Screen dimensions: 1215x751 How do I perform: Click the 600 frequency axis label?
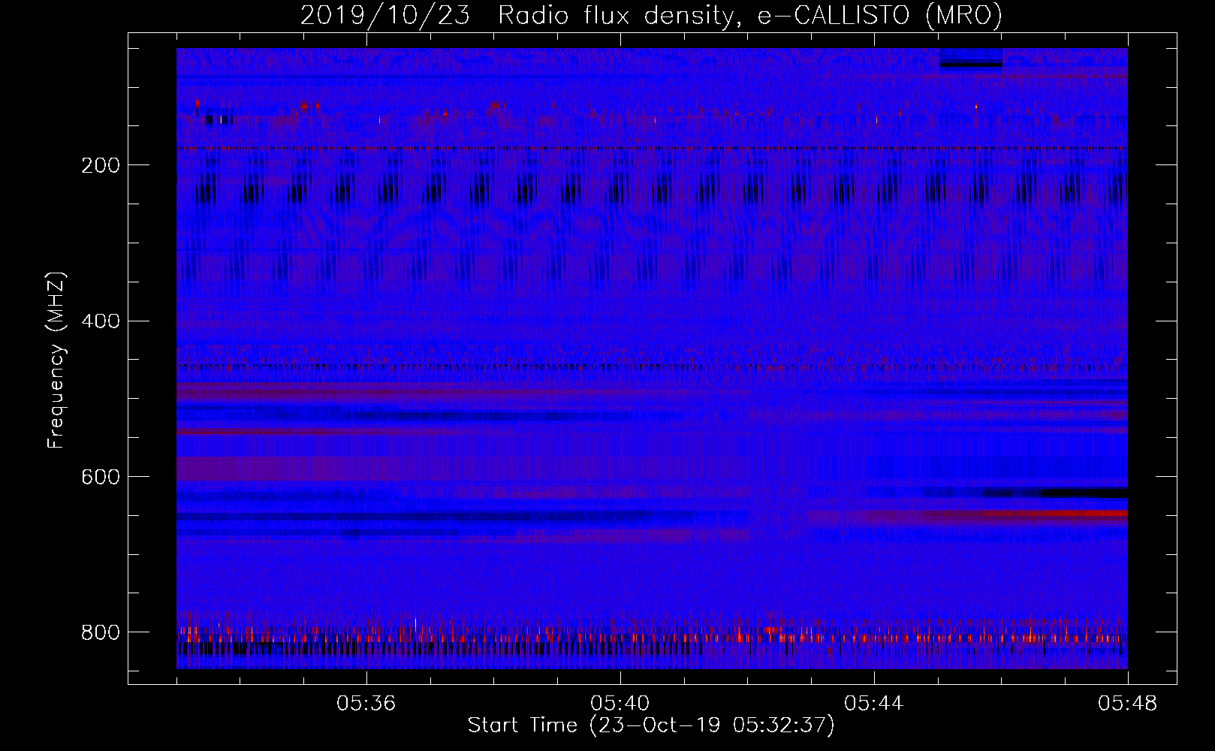101,478
